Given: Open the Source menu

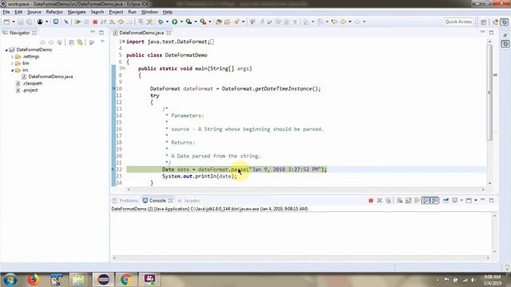Looking at the screenshot, I should tap(34, 12).
